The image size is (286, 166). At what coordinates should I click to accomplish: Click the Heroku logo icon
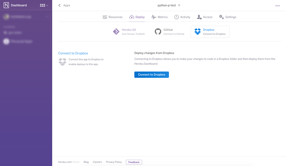click(6, 5)
